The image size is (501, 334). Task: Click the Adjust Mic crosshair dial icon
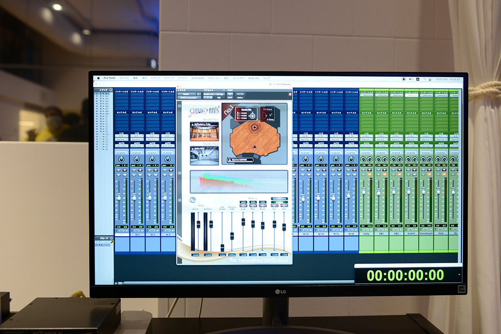[252, 116]
